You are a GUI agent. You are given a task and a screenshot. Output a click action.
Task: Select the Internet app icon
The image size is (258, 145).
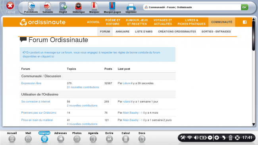tap(44, 137)
